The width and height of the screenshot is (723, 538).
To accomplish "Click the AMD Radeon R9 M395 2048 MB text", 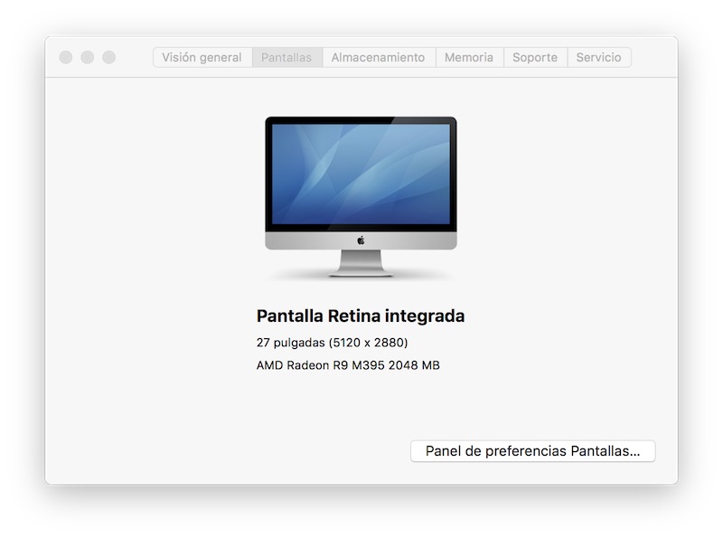I will (x=348, y=365).
